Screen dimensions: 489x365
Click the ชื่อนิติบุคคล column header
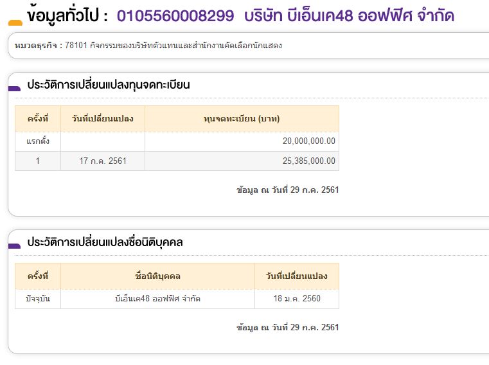[x=157, y=276]
